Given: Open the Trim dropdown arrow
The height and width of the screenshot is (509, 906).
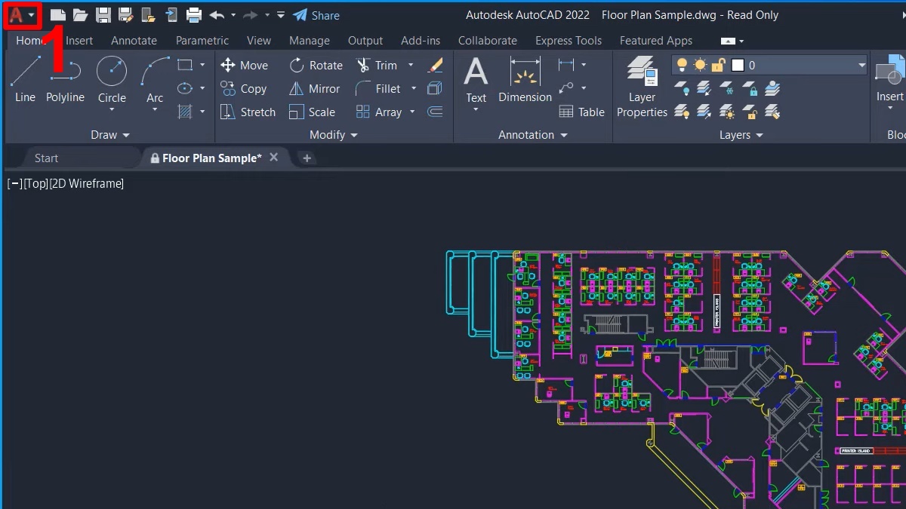Looking at the screenshot, I should pos(411,66).
